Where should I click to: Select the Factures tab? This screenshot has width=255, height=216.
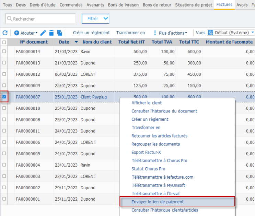(x=224, y=4)
